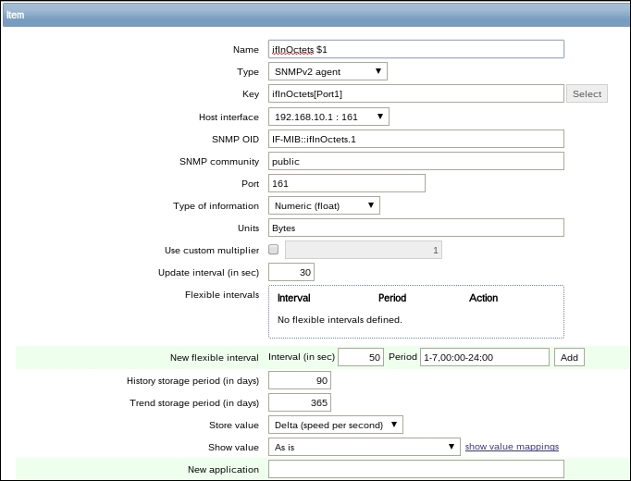Open the Type dropdown showing SNMPv2 agent

point(328,71)
